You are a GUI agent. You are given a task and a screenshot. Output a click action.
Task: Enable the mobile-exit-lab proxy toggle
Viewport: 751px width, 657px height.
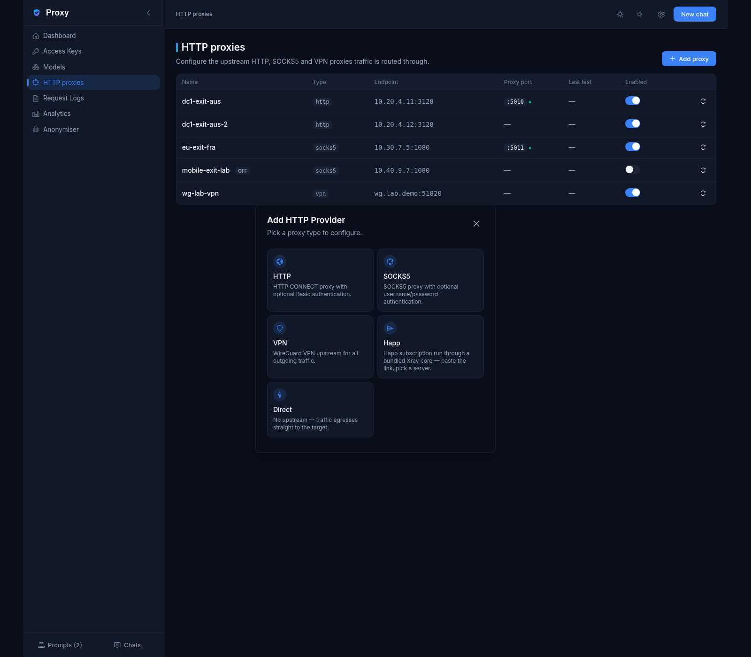(633, 170)
